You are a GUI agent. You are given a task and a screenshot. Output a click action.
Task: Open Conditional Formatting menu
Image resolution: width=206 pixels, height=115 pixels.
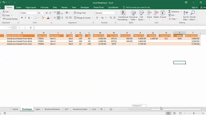tap(123, 16)
